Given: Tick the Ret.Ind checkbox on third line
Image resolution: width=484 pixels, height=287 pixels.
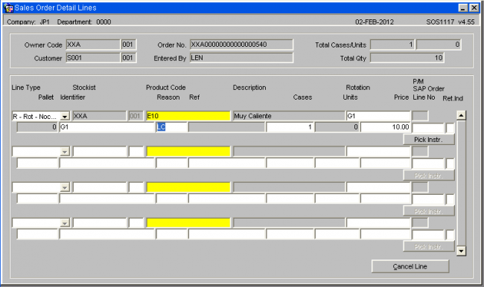Looking at the screenshot, I should pos(450,199).
